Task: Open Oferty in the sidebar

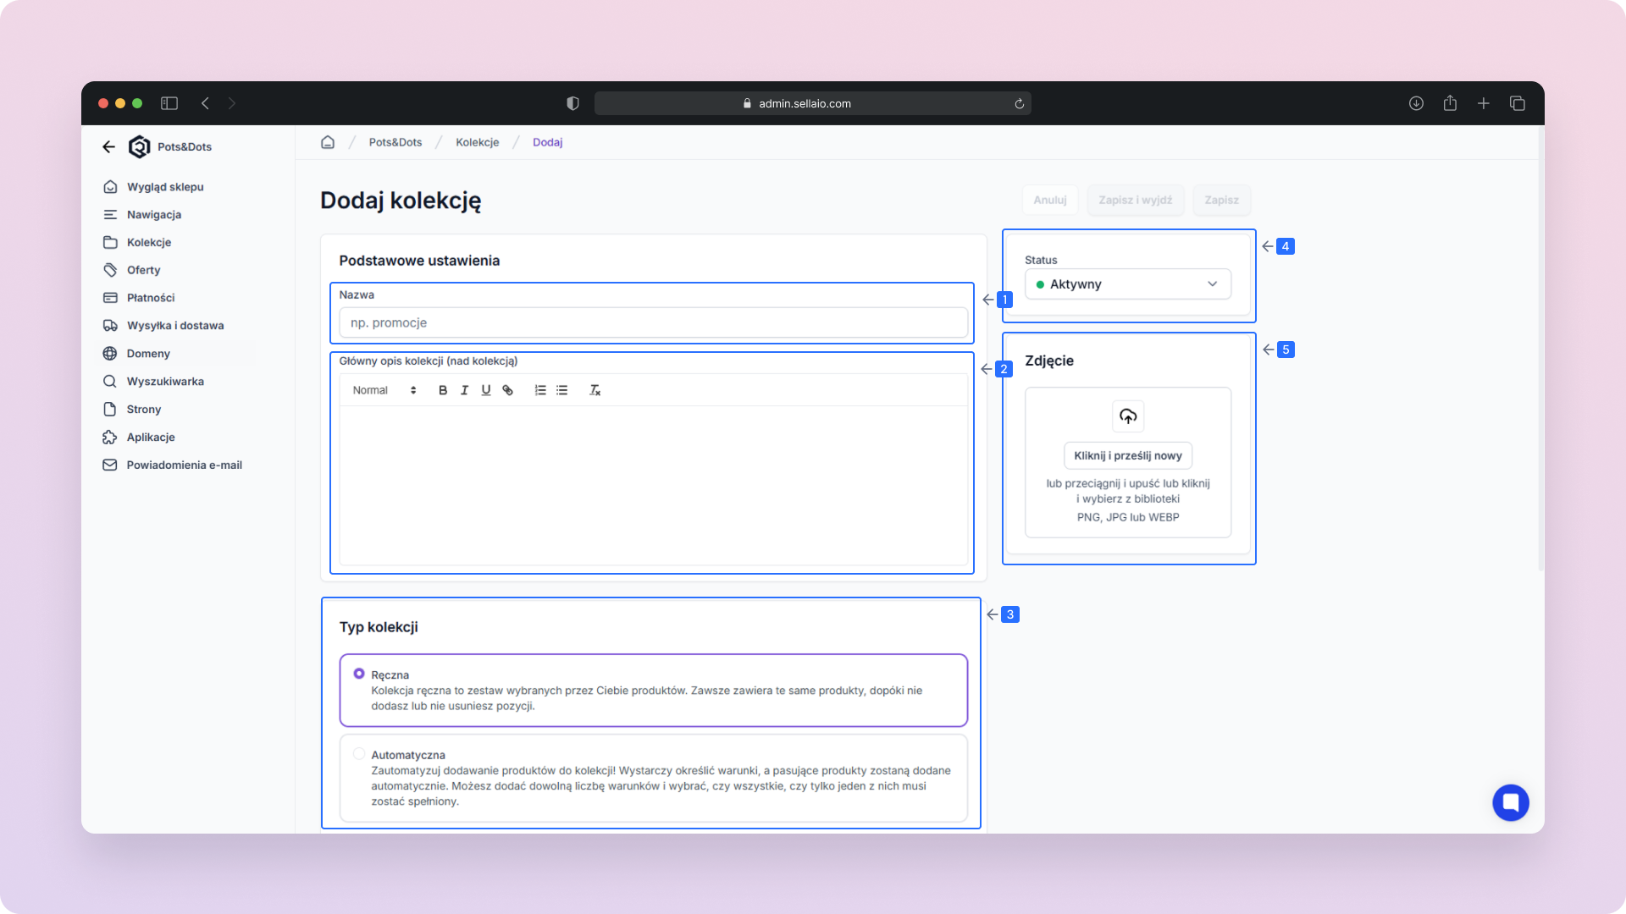Action: (x=143, y=270)
